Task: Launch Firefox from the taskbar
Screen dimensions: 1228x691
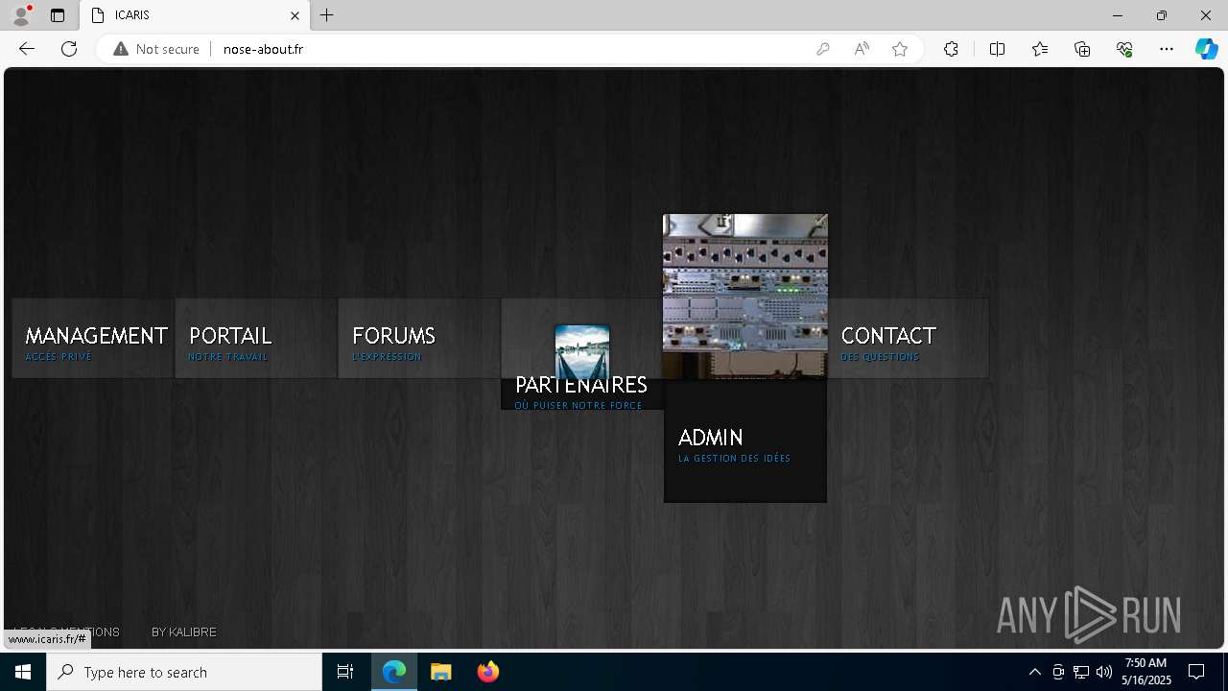Action: [487, 672]
